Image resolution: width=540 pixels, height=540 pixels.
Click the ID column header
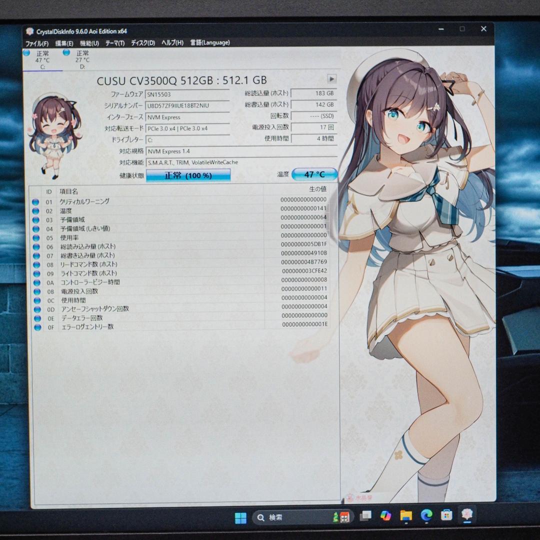point(49,192)
